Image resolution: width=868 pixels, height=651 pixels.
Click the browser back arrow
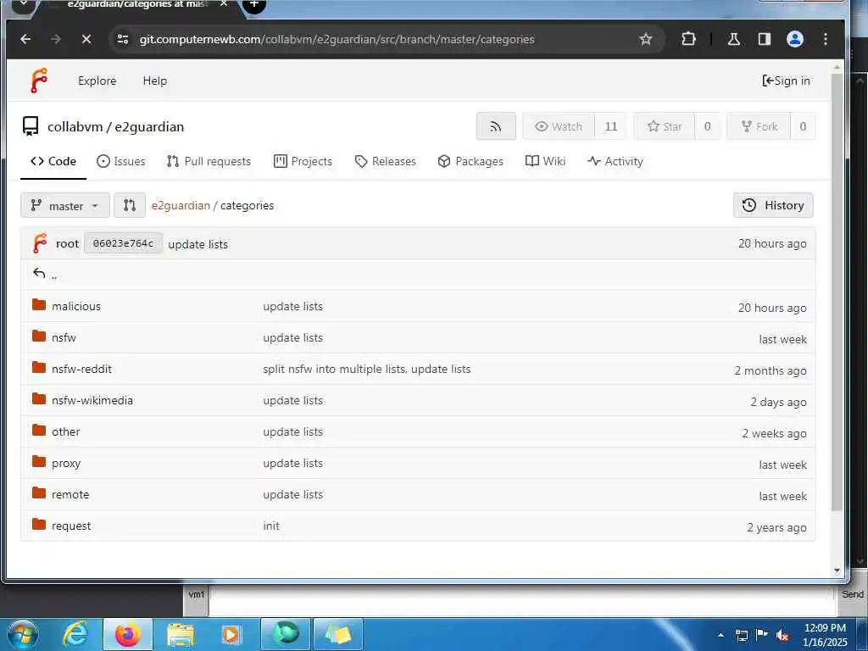click(25, 39)
